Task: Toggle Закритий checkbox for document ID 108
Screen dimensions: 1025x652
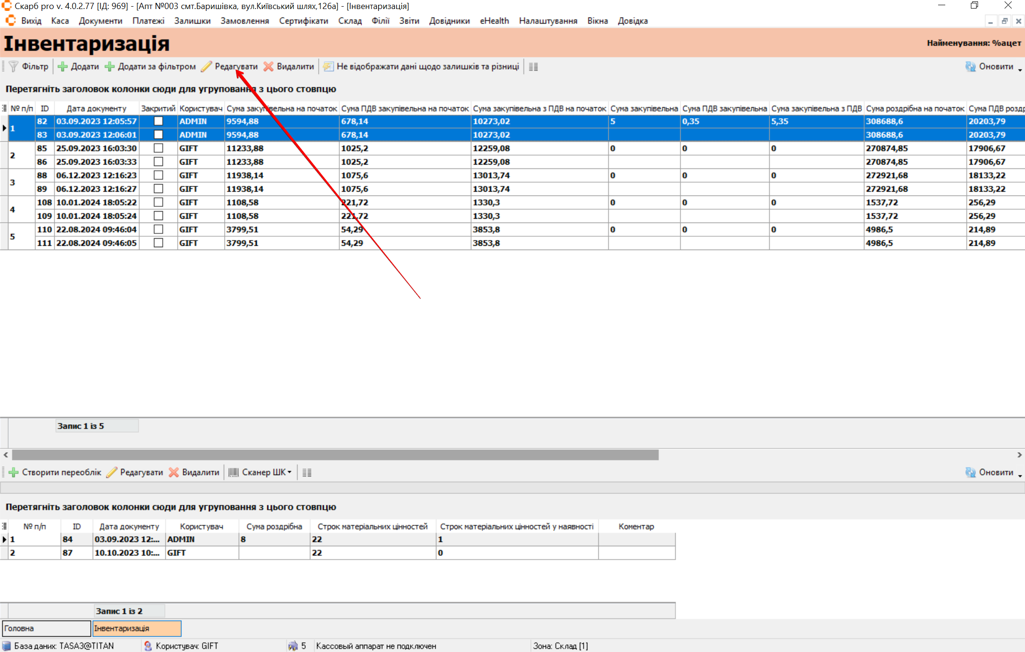Action: tap(159, 203)
